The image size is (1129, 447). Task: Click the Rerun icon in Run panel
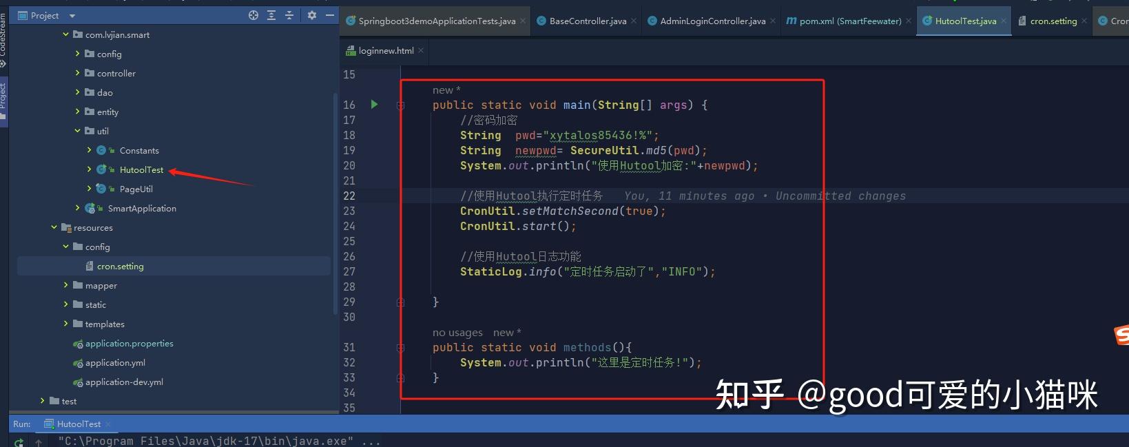click(x=19, y=441)
